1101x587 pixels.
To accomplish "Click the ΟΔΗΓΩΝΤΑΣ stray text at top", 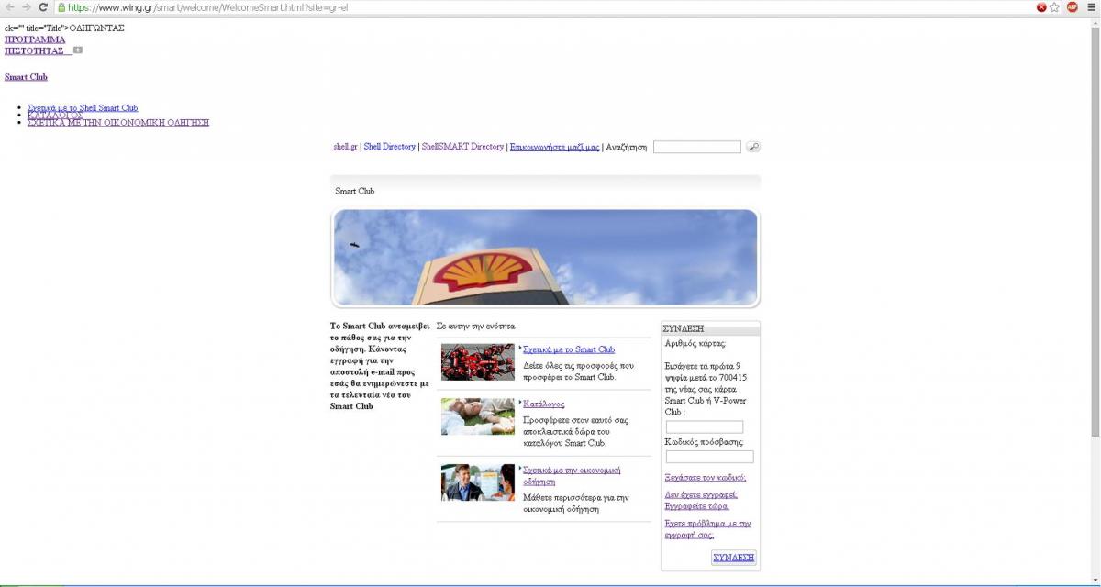I will click(x=97, y=28).
